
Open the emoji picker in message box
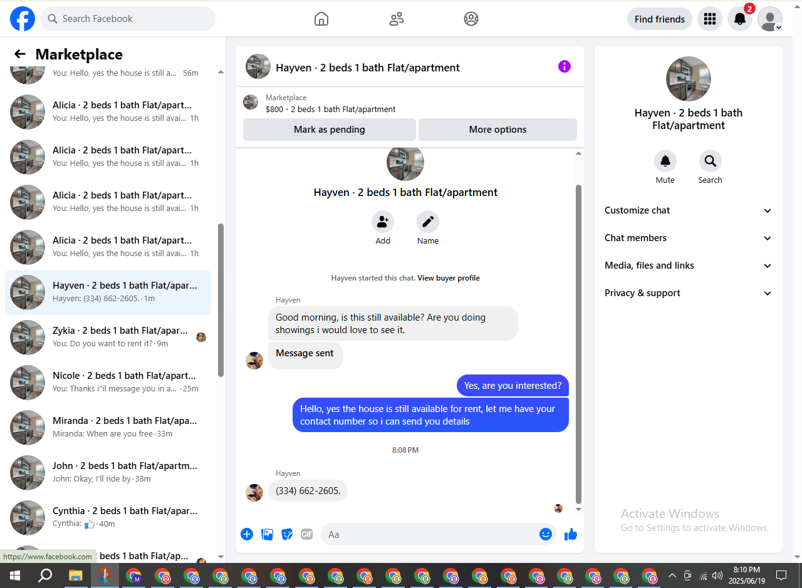tap(546, 534)
